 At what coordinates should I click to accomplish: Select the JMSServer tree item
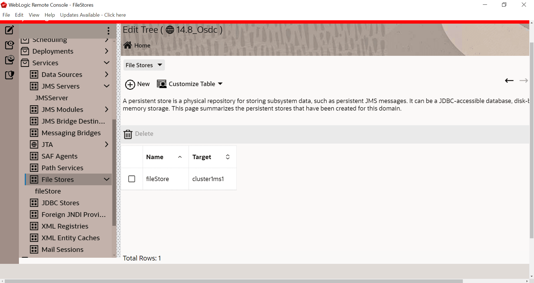click(51, 98)
